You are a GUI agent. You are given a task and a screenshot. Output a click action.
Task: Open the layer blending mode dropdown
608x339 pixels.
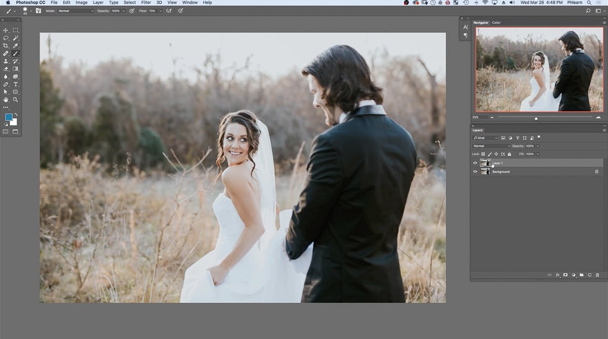click(491, 146)
